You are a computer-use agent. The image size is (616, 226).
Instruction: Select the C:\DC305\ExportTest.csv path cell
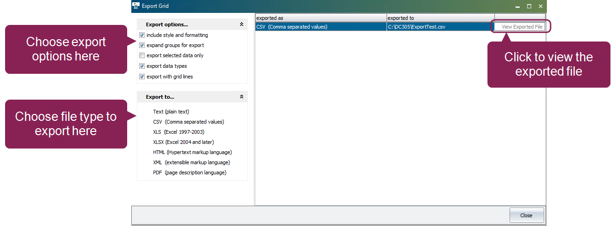pyautogui.click(x=440, y=27)
